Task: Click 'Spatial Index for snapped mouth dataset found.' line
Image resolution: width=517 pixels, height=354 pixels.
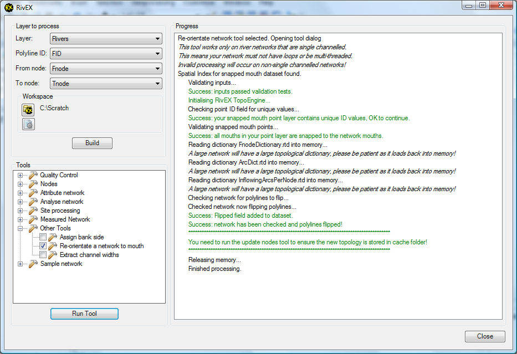Action: 239,74
